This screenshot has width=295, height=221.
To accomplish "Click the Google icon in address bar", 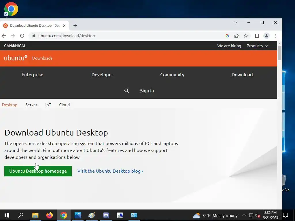I will (x=227, y=36).
